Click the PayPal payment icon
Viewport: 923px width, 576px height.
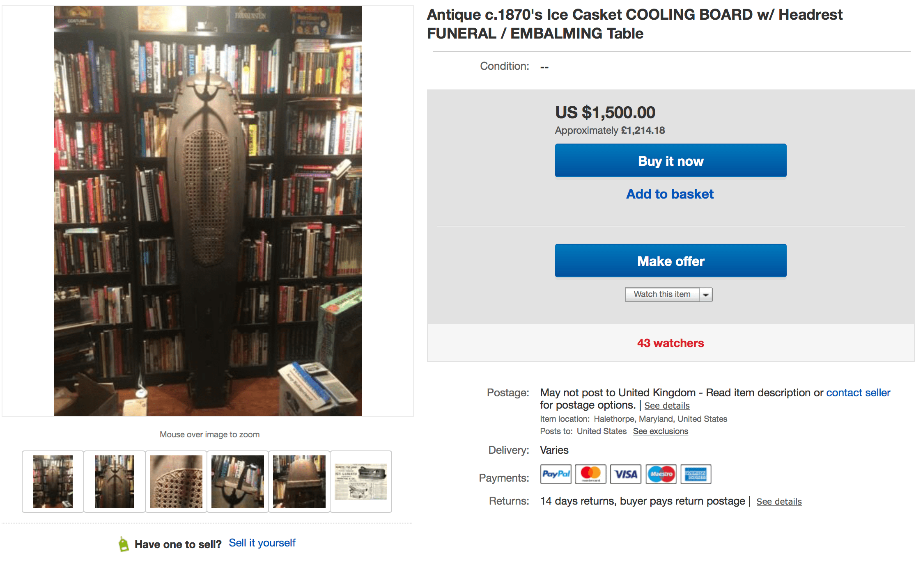pyautogui.click(x=556, y=474)
